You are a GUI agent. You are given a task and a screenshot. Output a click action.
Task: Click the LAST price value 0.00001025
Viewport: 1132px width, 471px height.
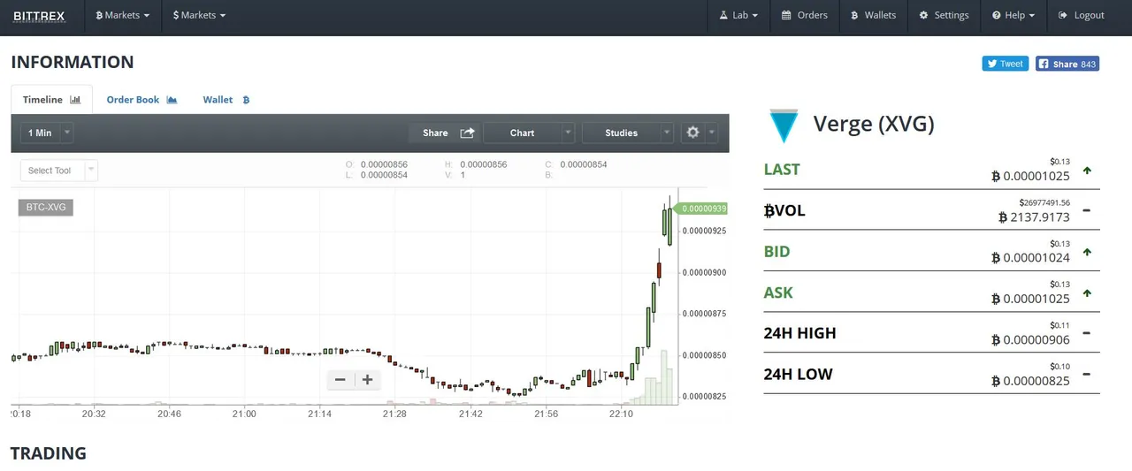[x=1030, y=176]
